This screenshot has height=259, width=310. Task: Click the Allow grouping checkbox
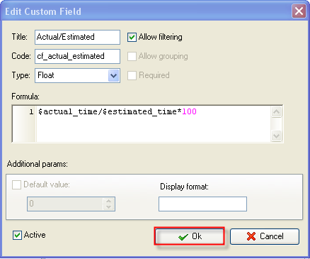coord(132,56)
